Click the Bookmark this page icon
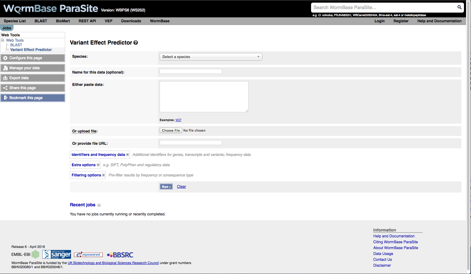The width and height of the screenshot is (471, 274). (x=5, y=98)
